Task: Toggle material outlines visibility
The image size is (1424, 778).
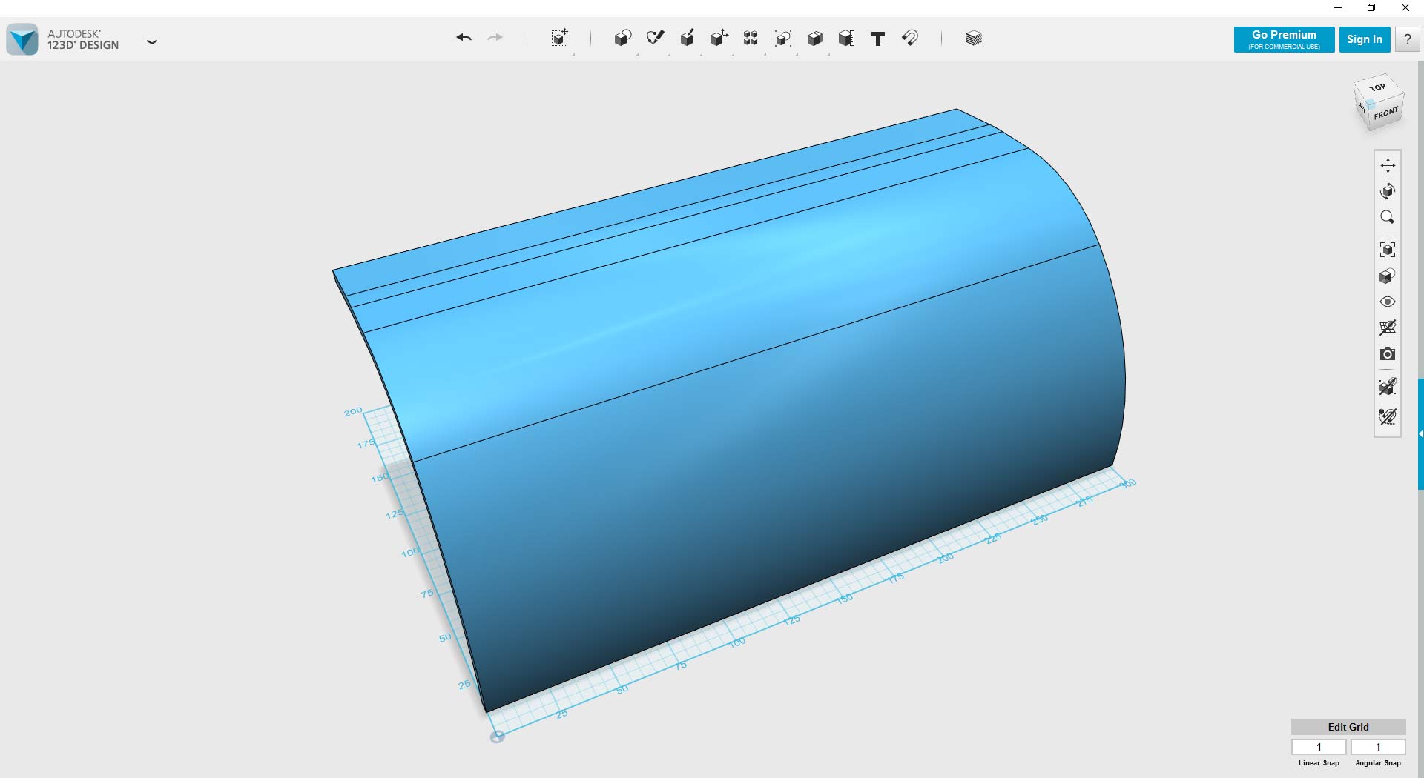Action: click(1388, 416)
